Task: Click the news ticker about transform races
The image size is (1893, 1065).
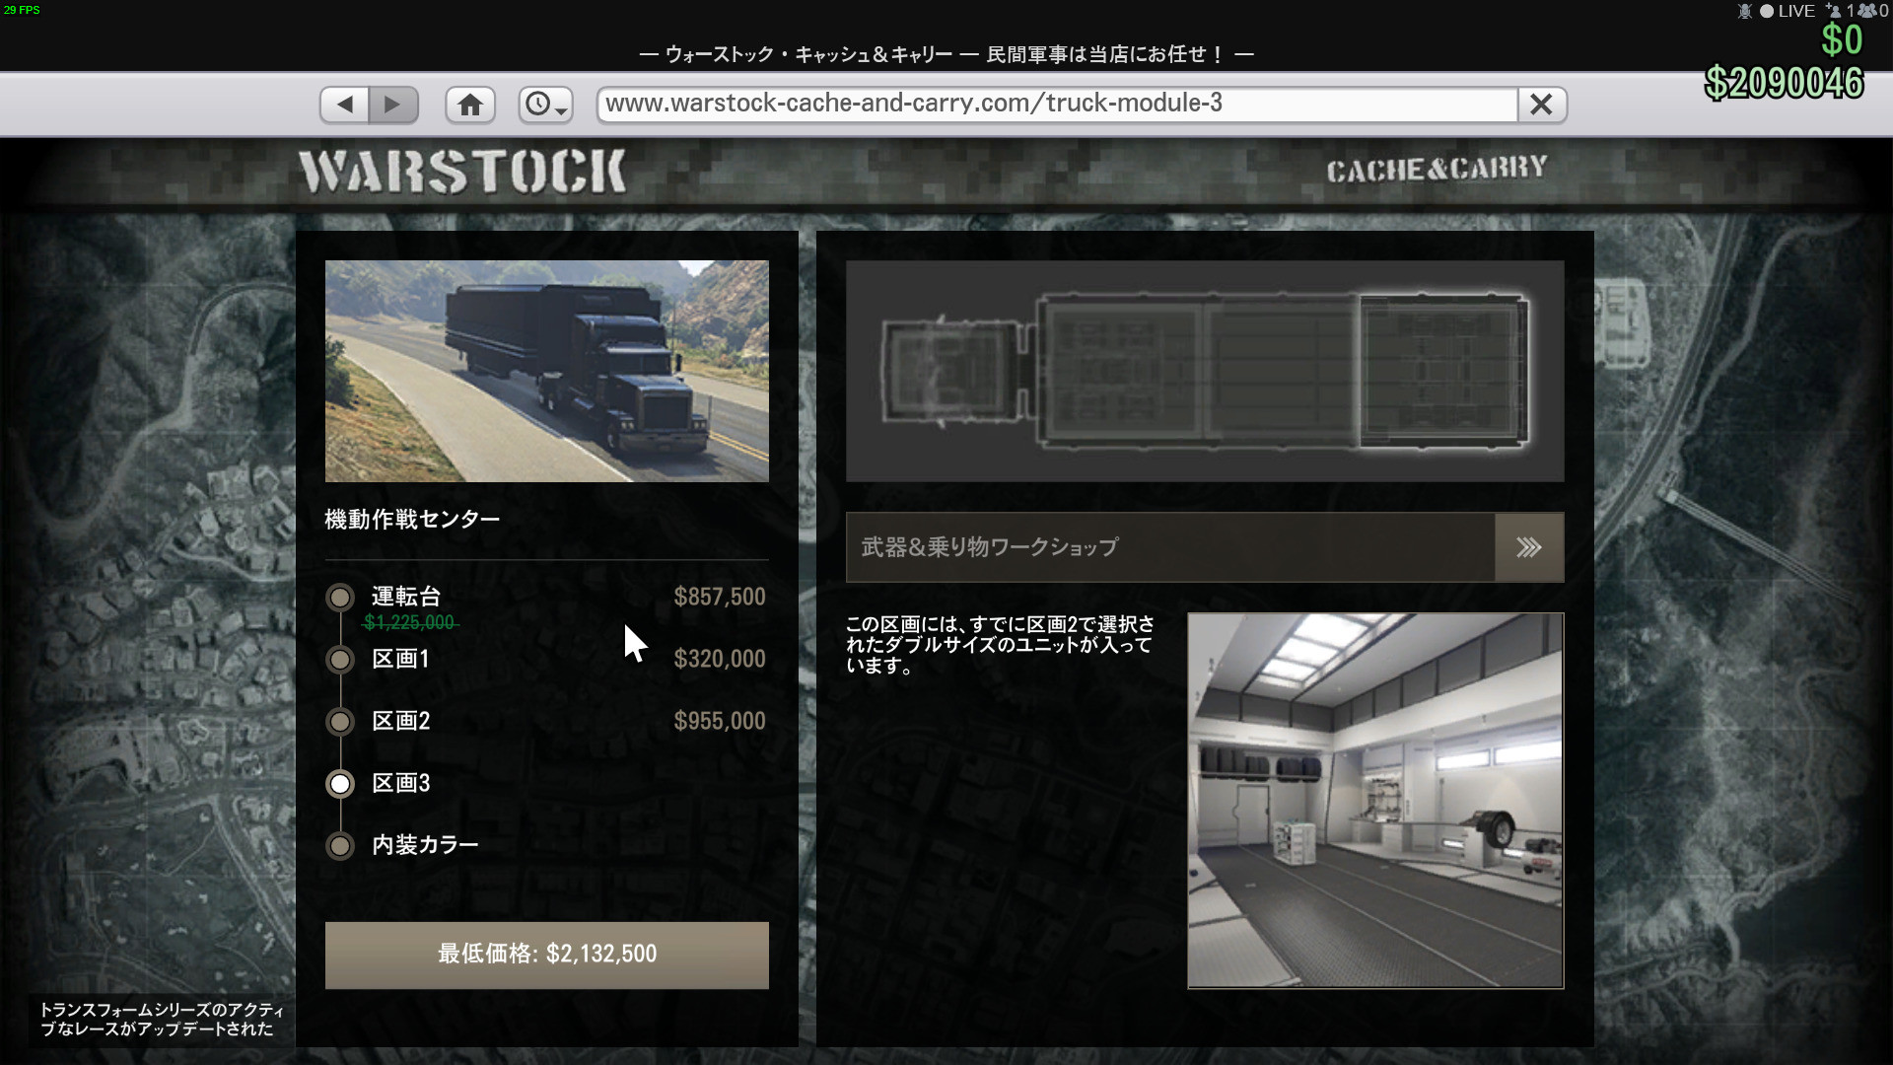Action: (162, 1020)
